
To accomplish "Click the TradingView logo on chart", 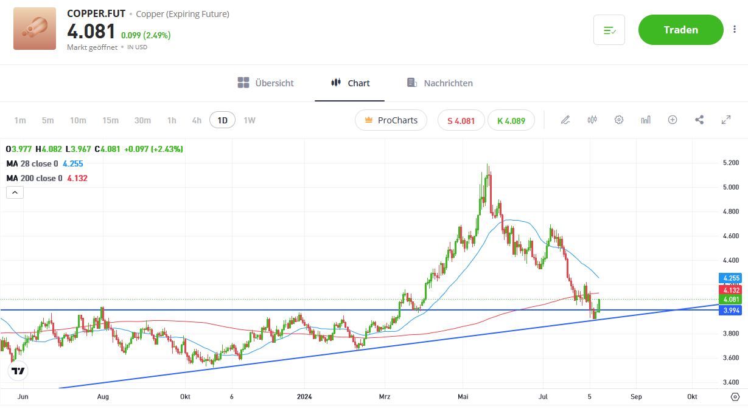I will [x=19, y=371].
